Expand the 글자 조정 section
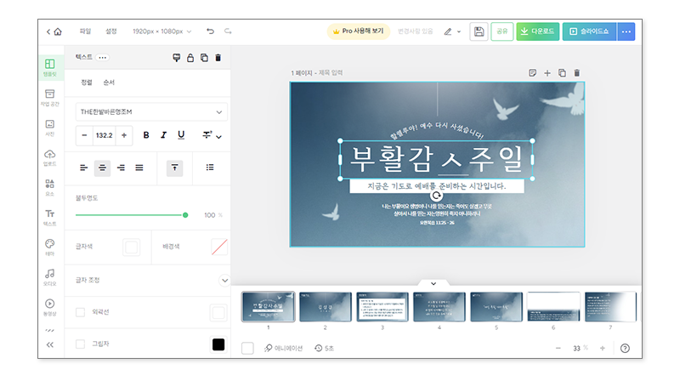This screenshot has width=680, height=381. (x=224, y=280)
